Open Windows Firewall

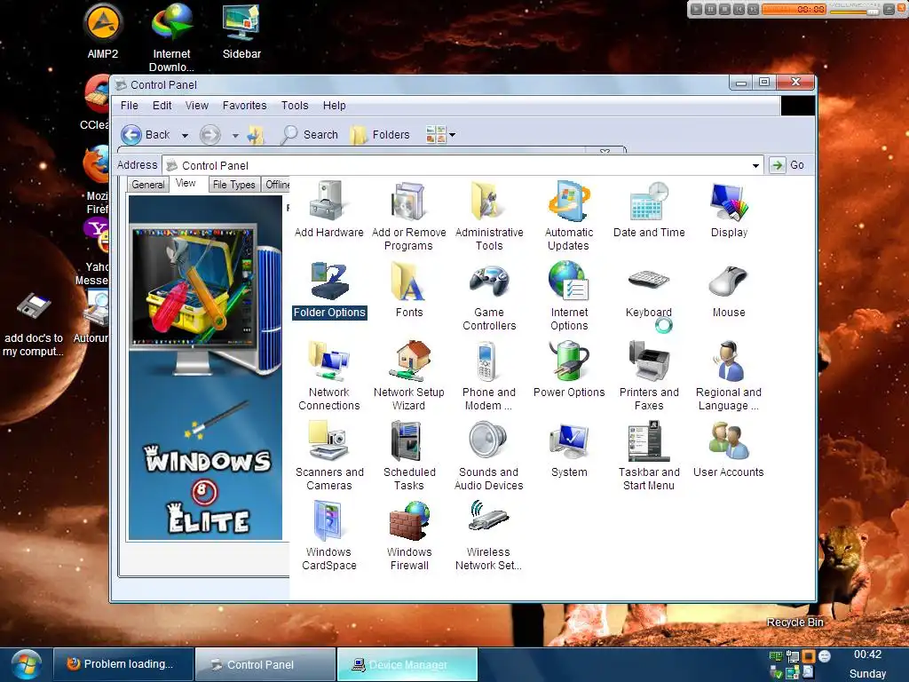click(408, 535)
